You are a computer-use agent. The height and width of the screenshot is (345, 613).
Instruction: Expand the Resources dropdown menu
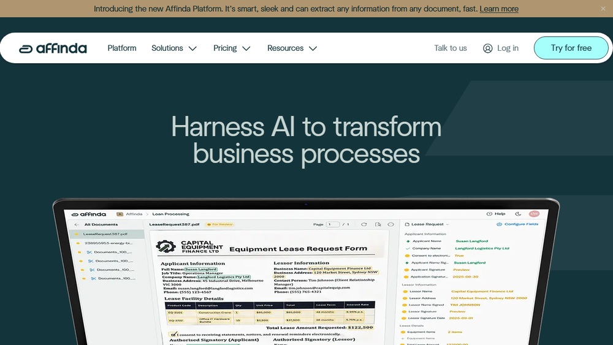pos(292,48)
